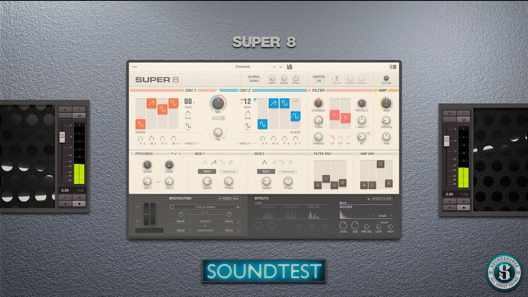Screen dimensions: 528x297
Task: Toggle the REVERB On switch
Action: pos(343,203)
